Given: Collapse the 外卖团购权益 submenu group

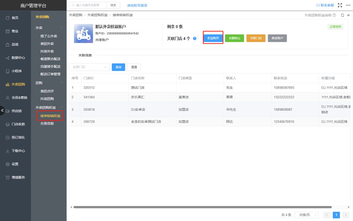Looking at the screenshot, I should tap(62, 107).
